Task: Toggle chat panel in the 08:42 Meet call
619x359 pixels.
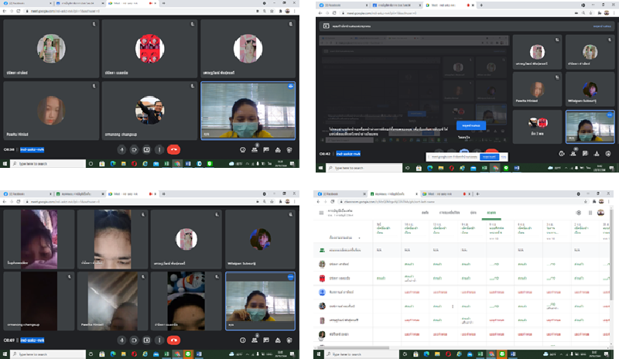Action: [x=585, y=153]
